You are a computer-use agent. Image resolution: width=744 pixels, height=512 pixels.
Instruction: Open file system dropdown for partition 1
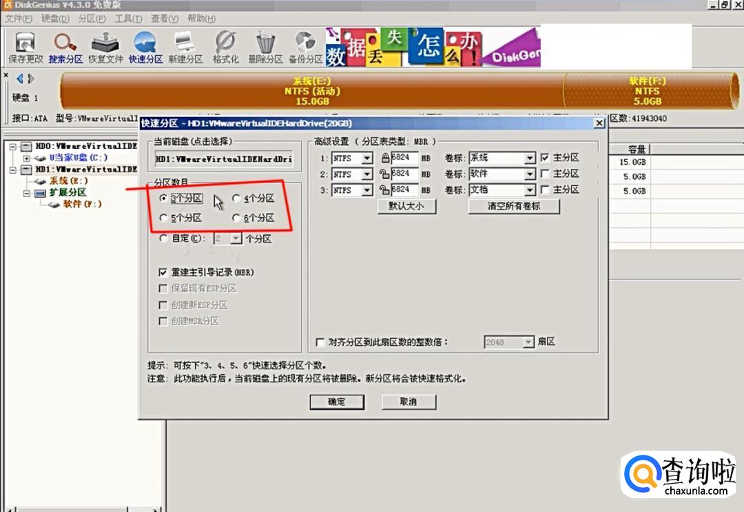367,158
